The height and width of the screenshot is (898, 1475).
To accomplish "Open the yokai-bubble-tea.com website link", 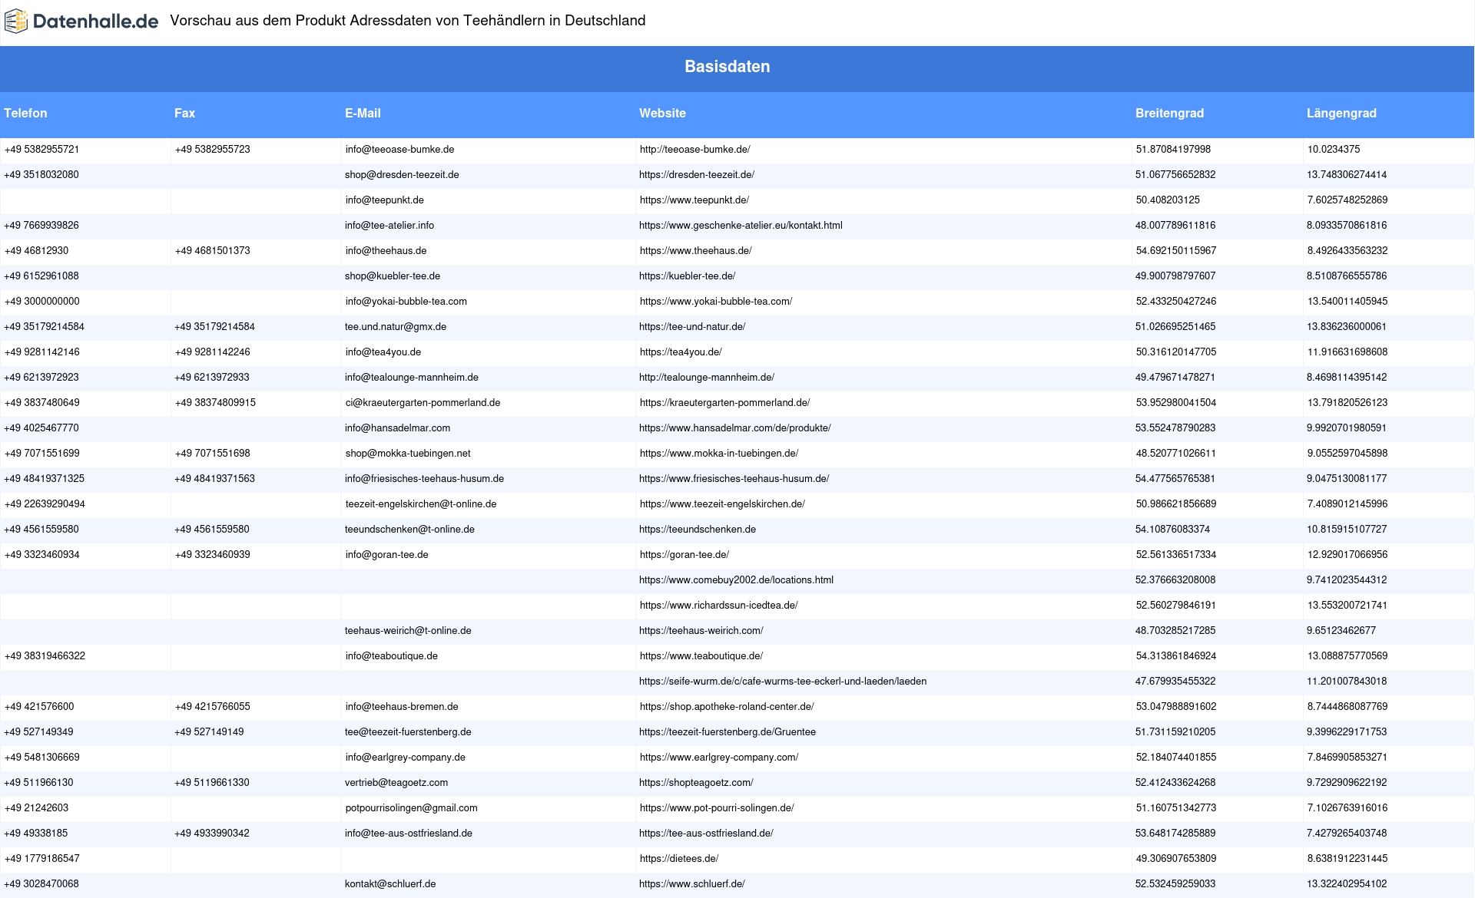I will [x=716, y=302].
